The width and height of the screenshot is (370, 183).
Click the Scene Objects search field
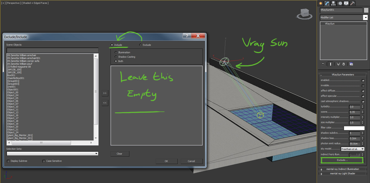[x=53, y=50]
